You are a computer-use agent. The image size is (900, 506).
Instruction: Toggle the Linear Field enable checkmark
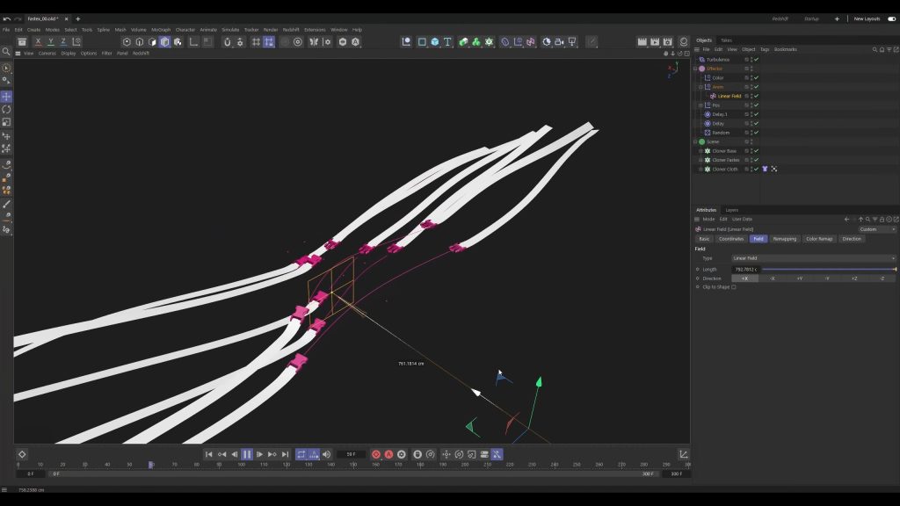click(757, 96)
